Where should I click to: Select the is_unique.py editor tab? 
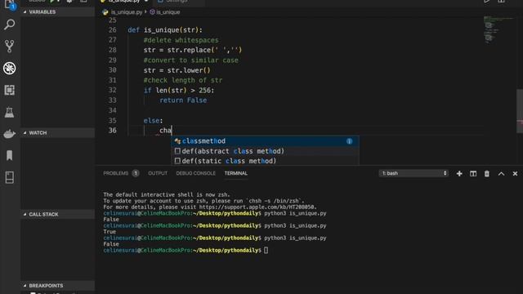[124, 2]
